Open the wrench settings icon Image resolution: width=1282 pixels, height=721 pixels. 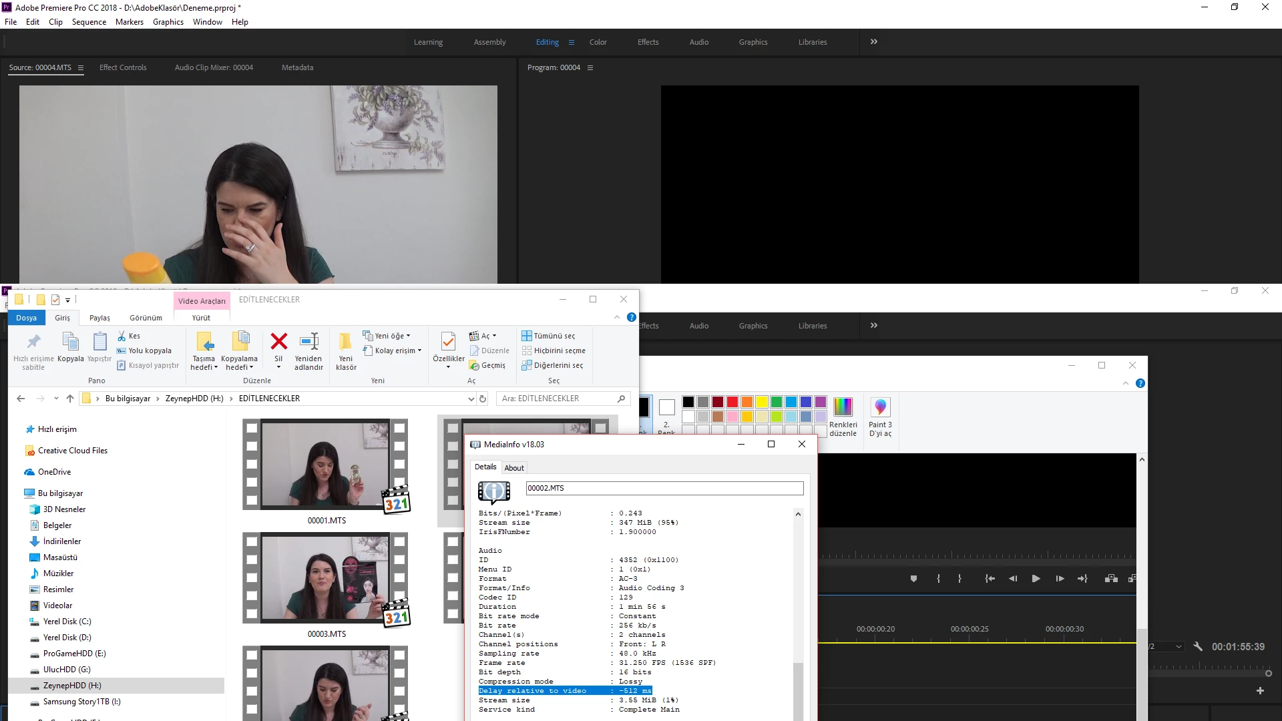pos(1198,646)
